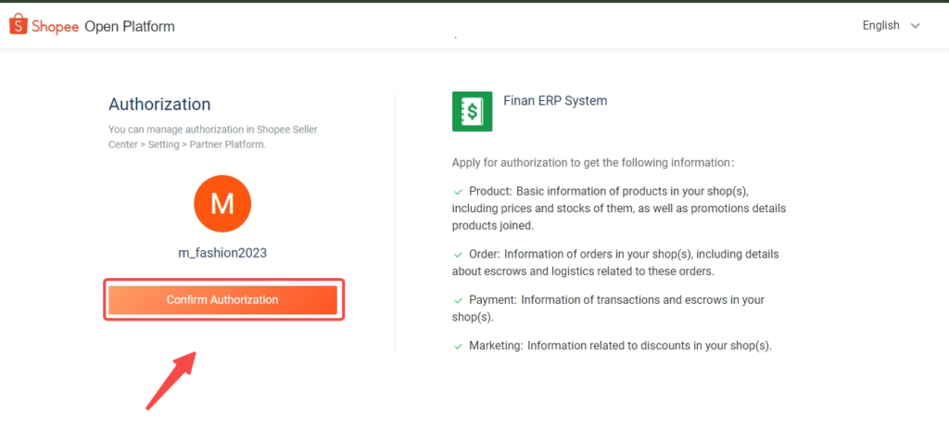
Task: Select the m_fashion2023 shop username
Action: coord(222,254)
